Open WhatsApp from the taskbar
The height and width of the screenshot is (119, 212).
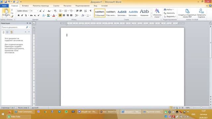pos(66,112)
